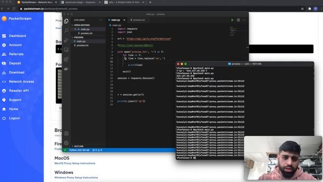Click the terminal window title bar
323x182 pixels.
pyautogui.click(x=245, y=64)
